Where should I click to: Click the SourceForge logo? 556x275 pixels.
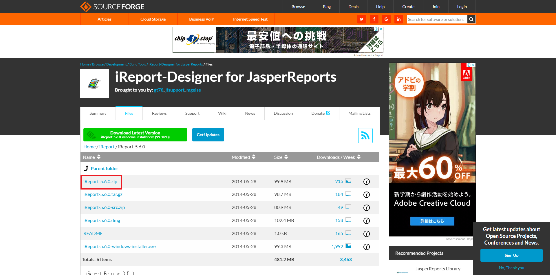coord(112,6)
